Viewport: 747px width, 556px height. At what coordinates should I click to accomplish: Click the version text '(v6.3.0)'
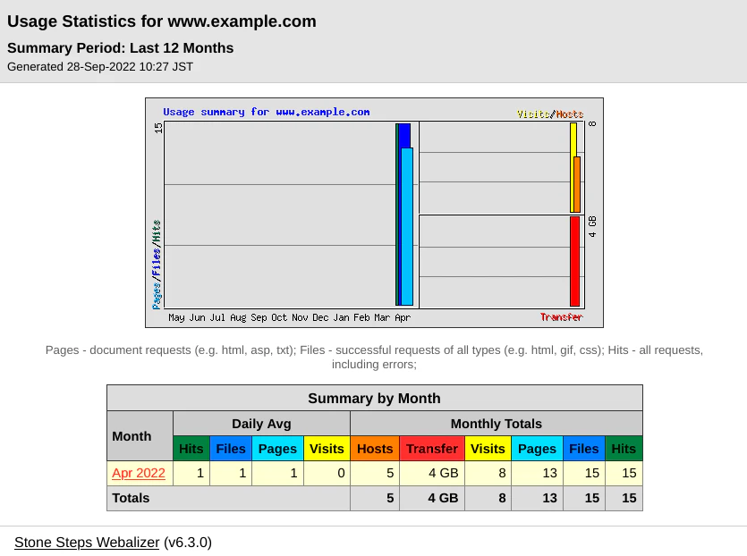(x=188, y=543)
